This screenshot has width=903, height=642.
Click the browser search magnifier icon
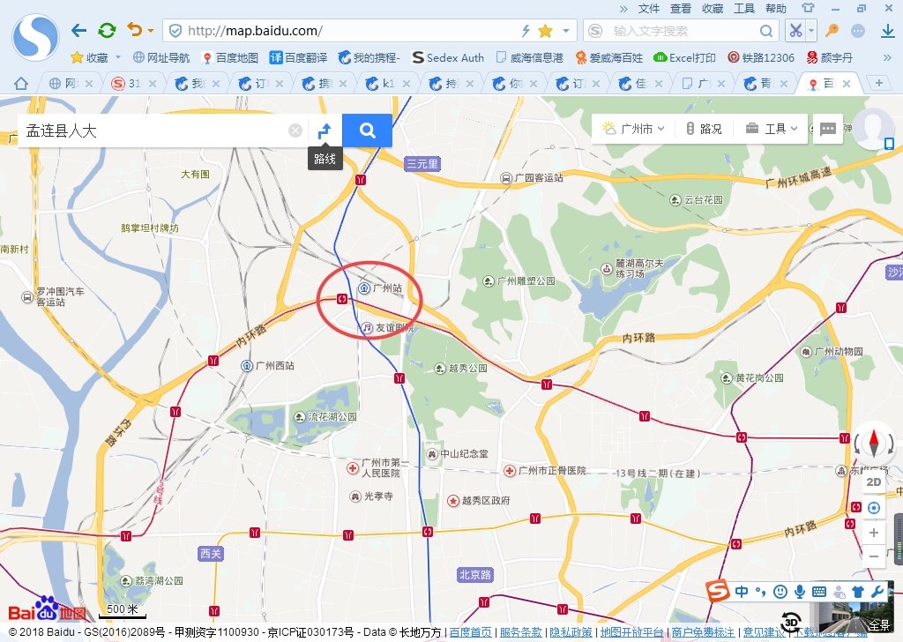[x=766, y=31]
